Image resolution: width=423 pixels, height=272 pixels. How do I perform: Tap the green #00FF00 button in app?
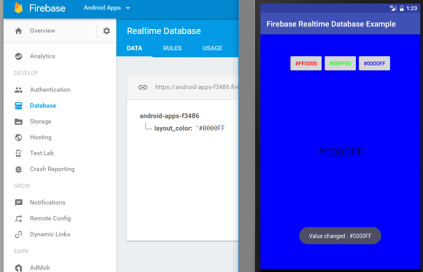point(340,63)
